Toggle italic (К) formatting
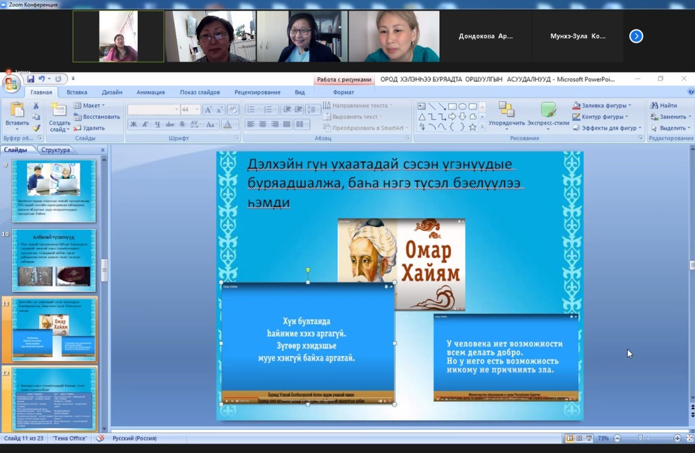This screenshot has height=453, width=695. coord(145,124)
